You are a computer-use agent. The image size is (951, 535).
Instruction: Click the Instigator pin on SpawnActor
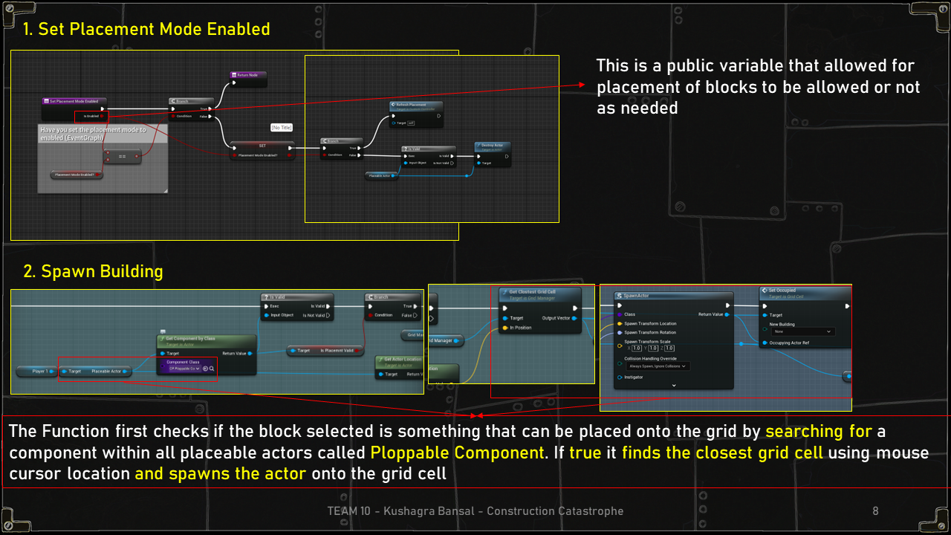(x=619, y=377)
